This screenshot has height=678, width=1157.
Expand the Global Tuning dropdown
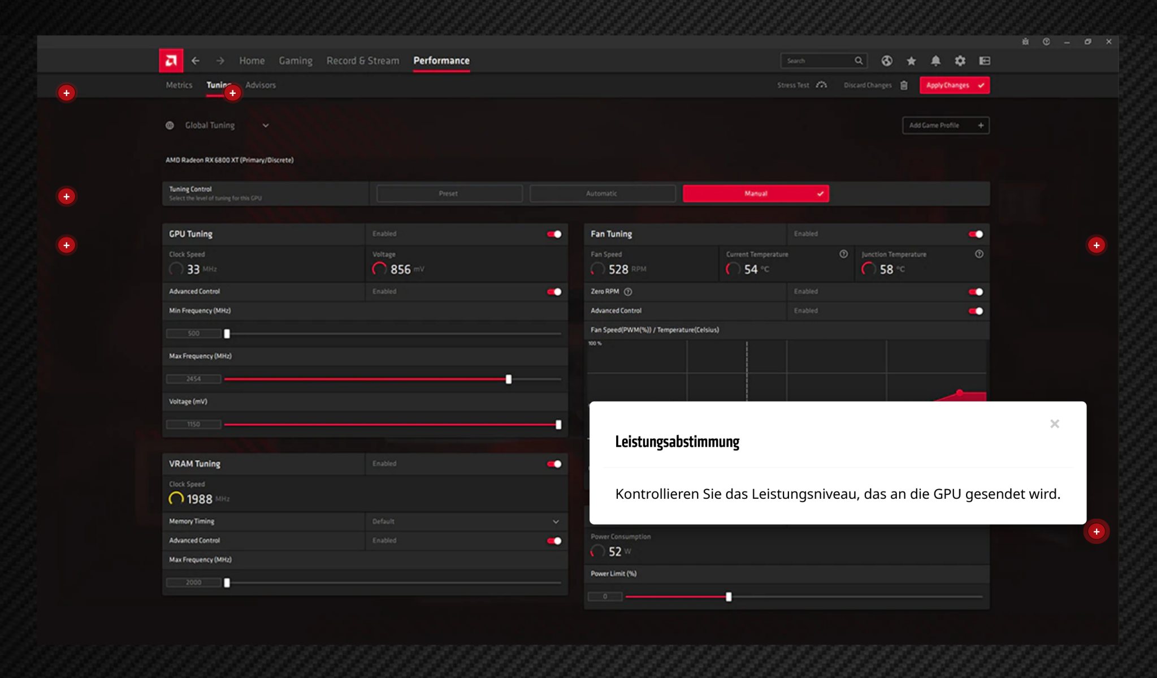[x=266, y=126]
